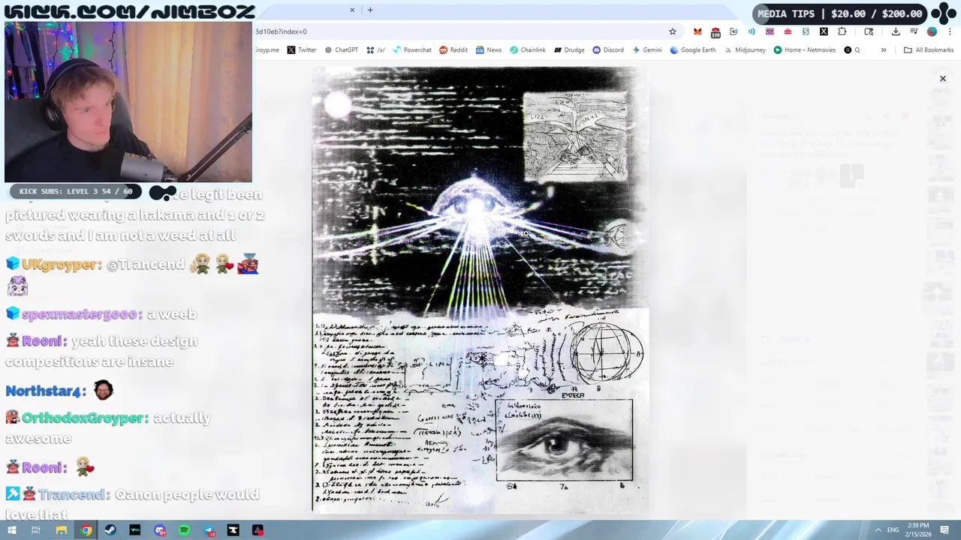Open the ChatGPT bookmark
The height and width of the screenshot is (540, 961).
pos(341,49)
